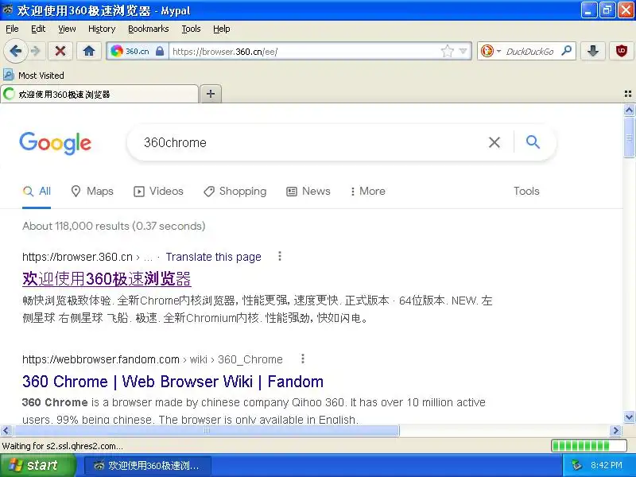Clear the Google search query with X
The image size is (636, 477).
[x=494, y=142]
